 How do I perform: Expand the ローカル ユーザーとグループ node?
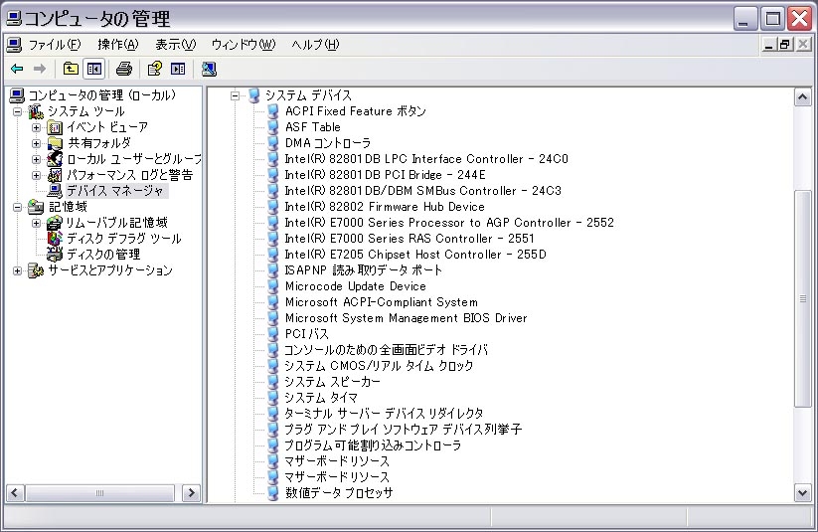click(36, 159)
